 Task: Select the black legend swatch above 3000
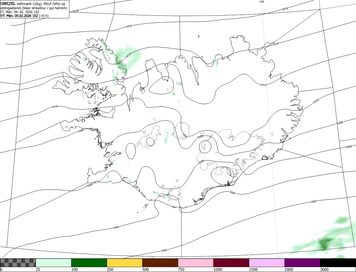(338, 263)
